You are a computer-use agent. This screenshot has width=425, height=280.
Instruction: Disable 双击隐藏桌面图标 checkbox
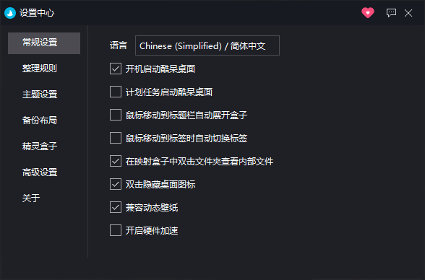[x=116, y=184]
